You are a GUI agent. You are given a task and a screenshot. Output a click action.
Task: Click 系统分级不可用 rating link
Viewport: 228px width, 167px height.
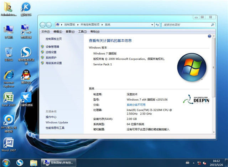(136, 105)
